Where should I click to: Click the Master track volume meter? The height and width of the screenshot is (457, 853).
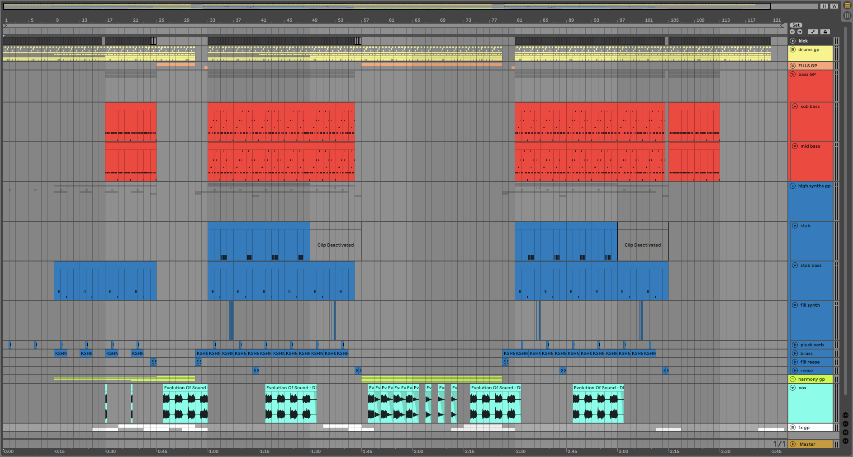[836, 444]
